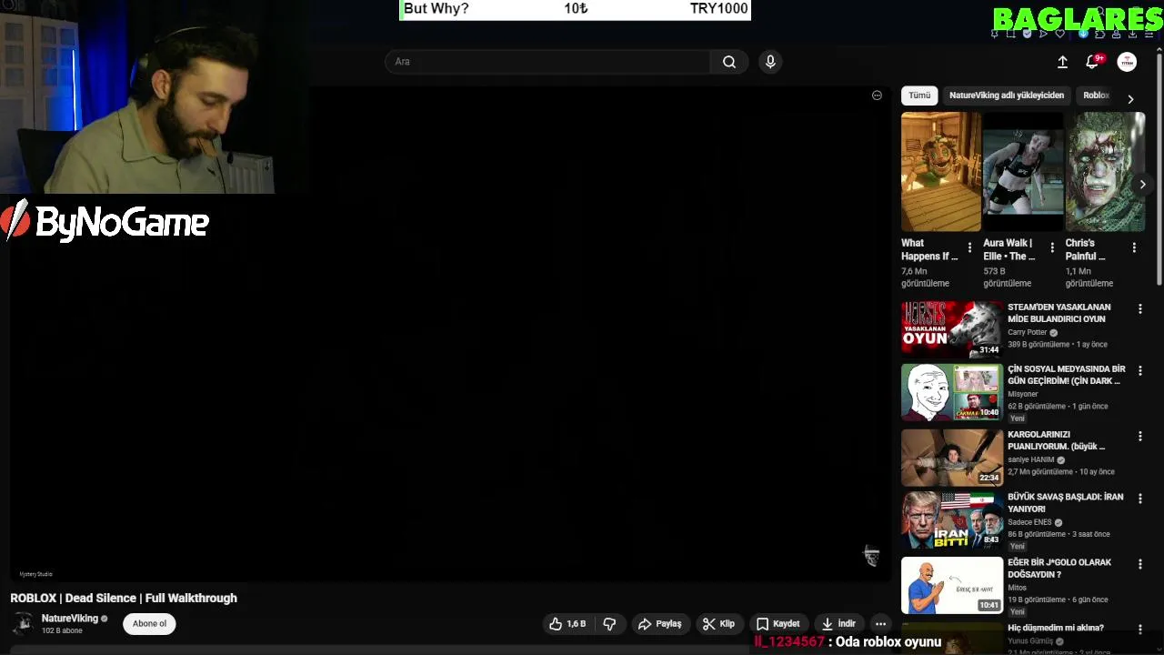Click the browser pin icon

pos(994,34)
